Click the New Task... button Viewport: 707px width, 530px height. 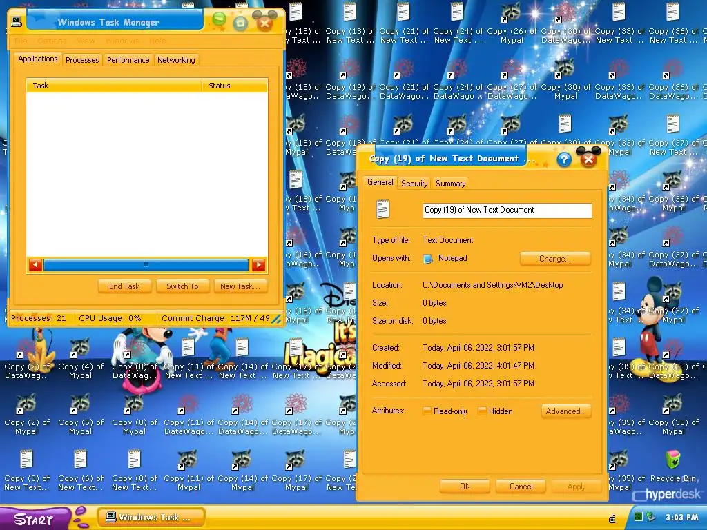coord(240,286)
